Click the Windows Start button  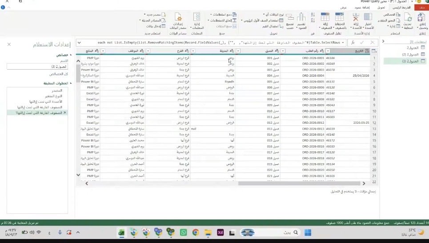point(308,232)
